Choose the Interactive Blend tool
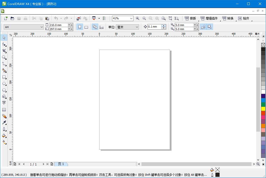Image resolution: width=266 pixels, height=178 pixels. pyautogui.click(x=4, y=116)
